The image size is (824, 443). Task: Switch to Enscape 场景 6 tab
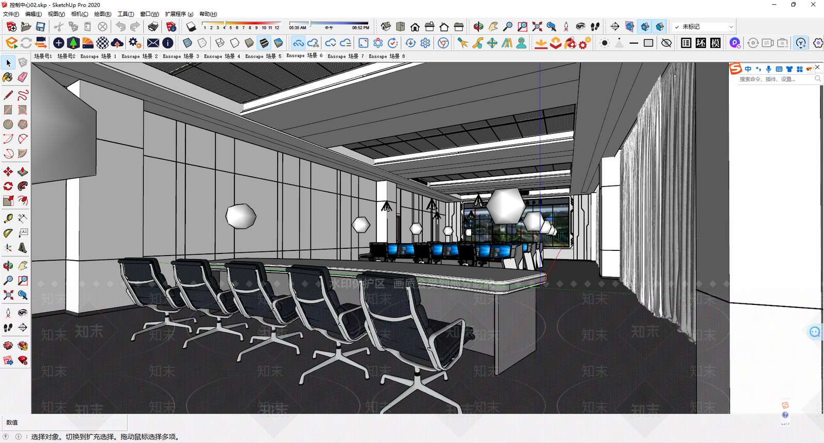coord(304,56)
